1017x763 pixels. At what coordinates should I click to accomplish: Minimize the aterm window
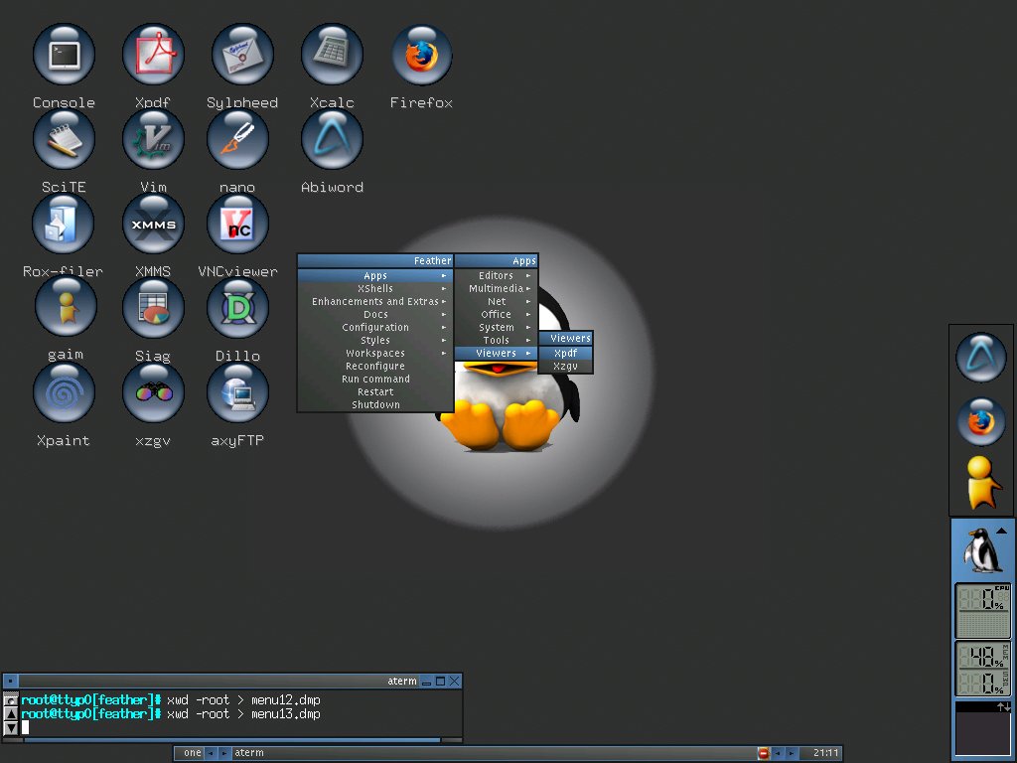[x=426, y=682]
